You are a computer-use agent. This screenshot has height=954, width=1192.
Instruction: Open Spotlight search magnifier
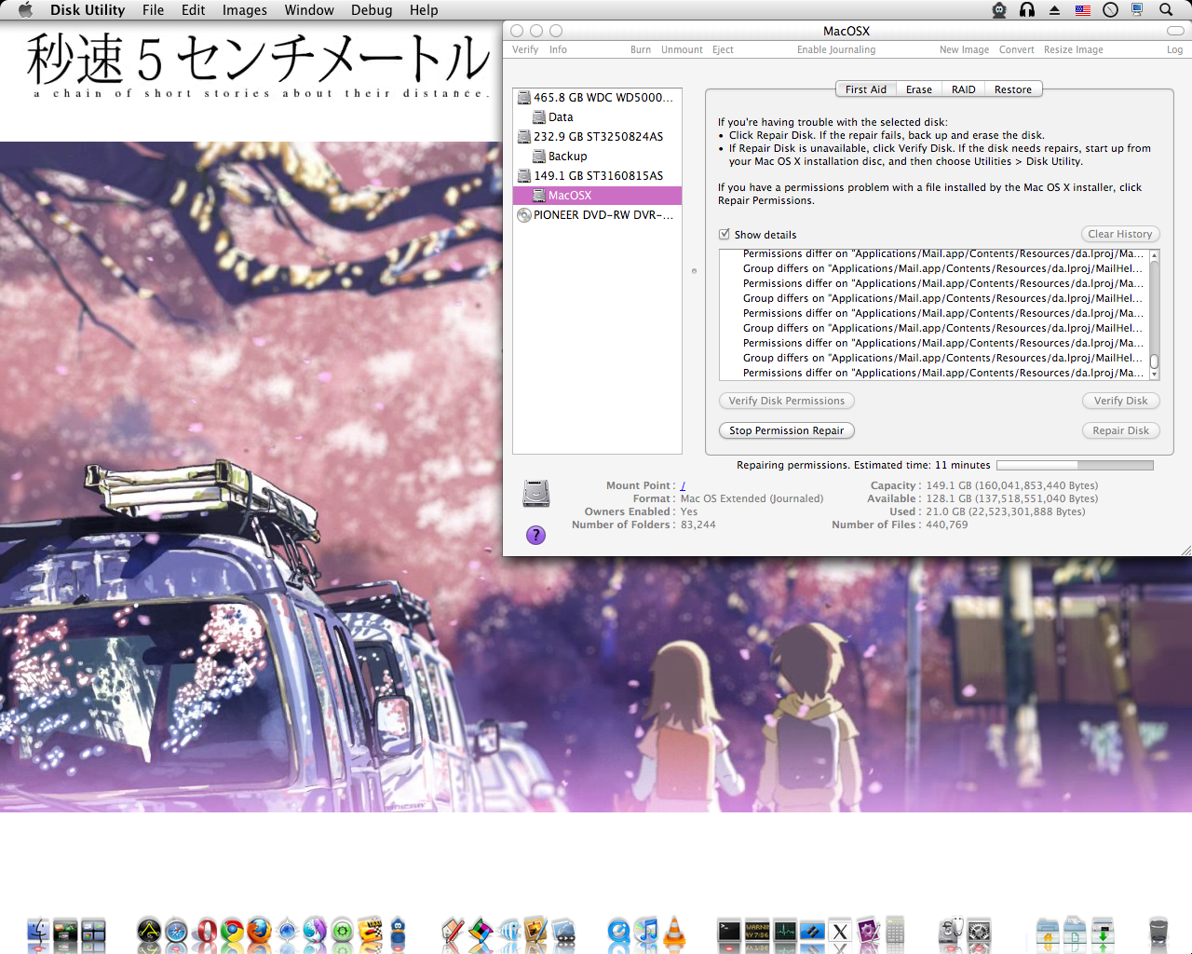click(1165, 9)
